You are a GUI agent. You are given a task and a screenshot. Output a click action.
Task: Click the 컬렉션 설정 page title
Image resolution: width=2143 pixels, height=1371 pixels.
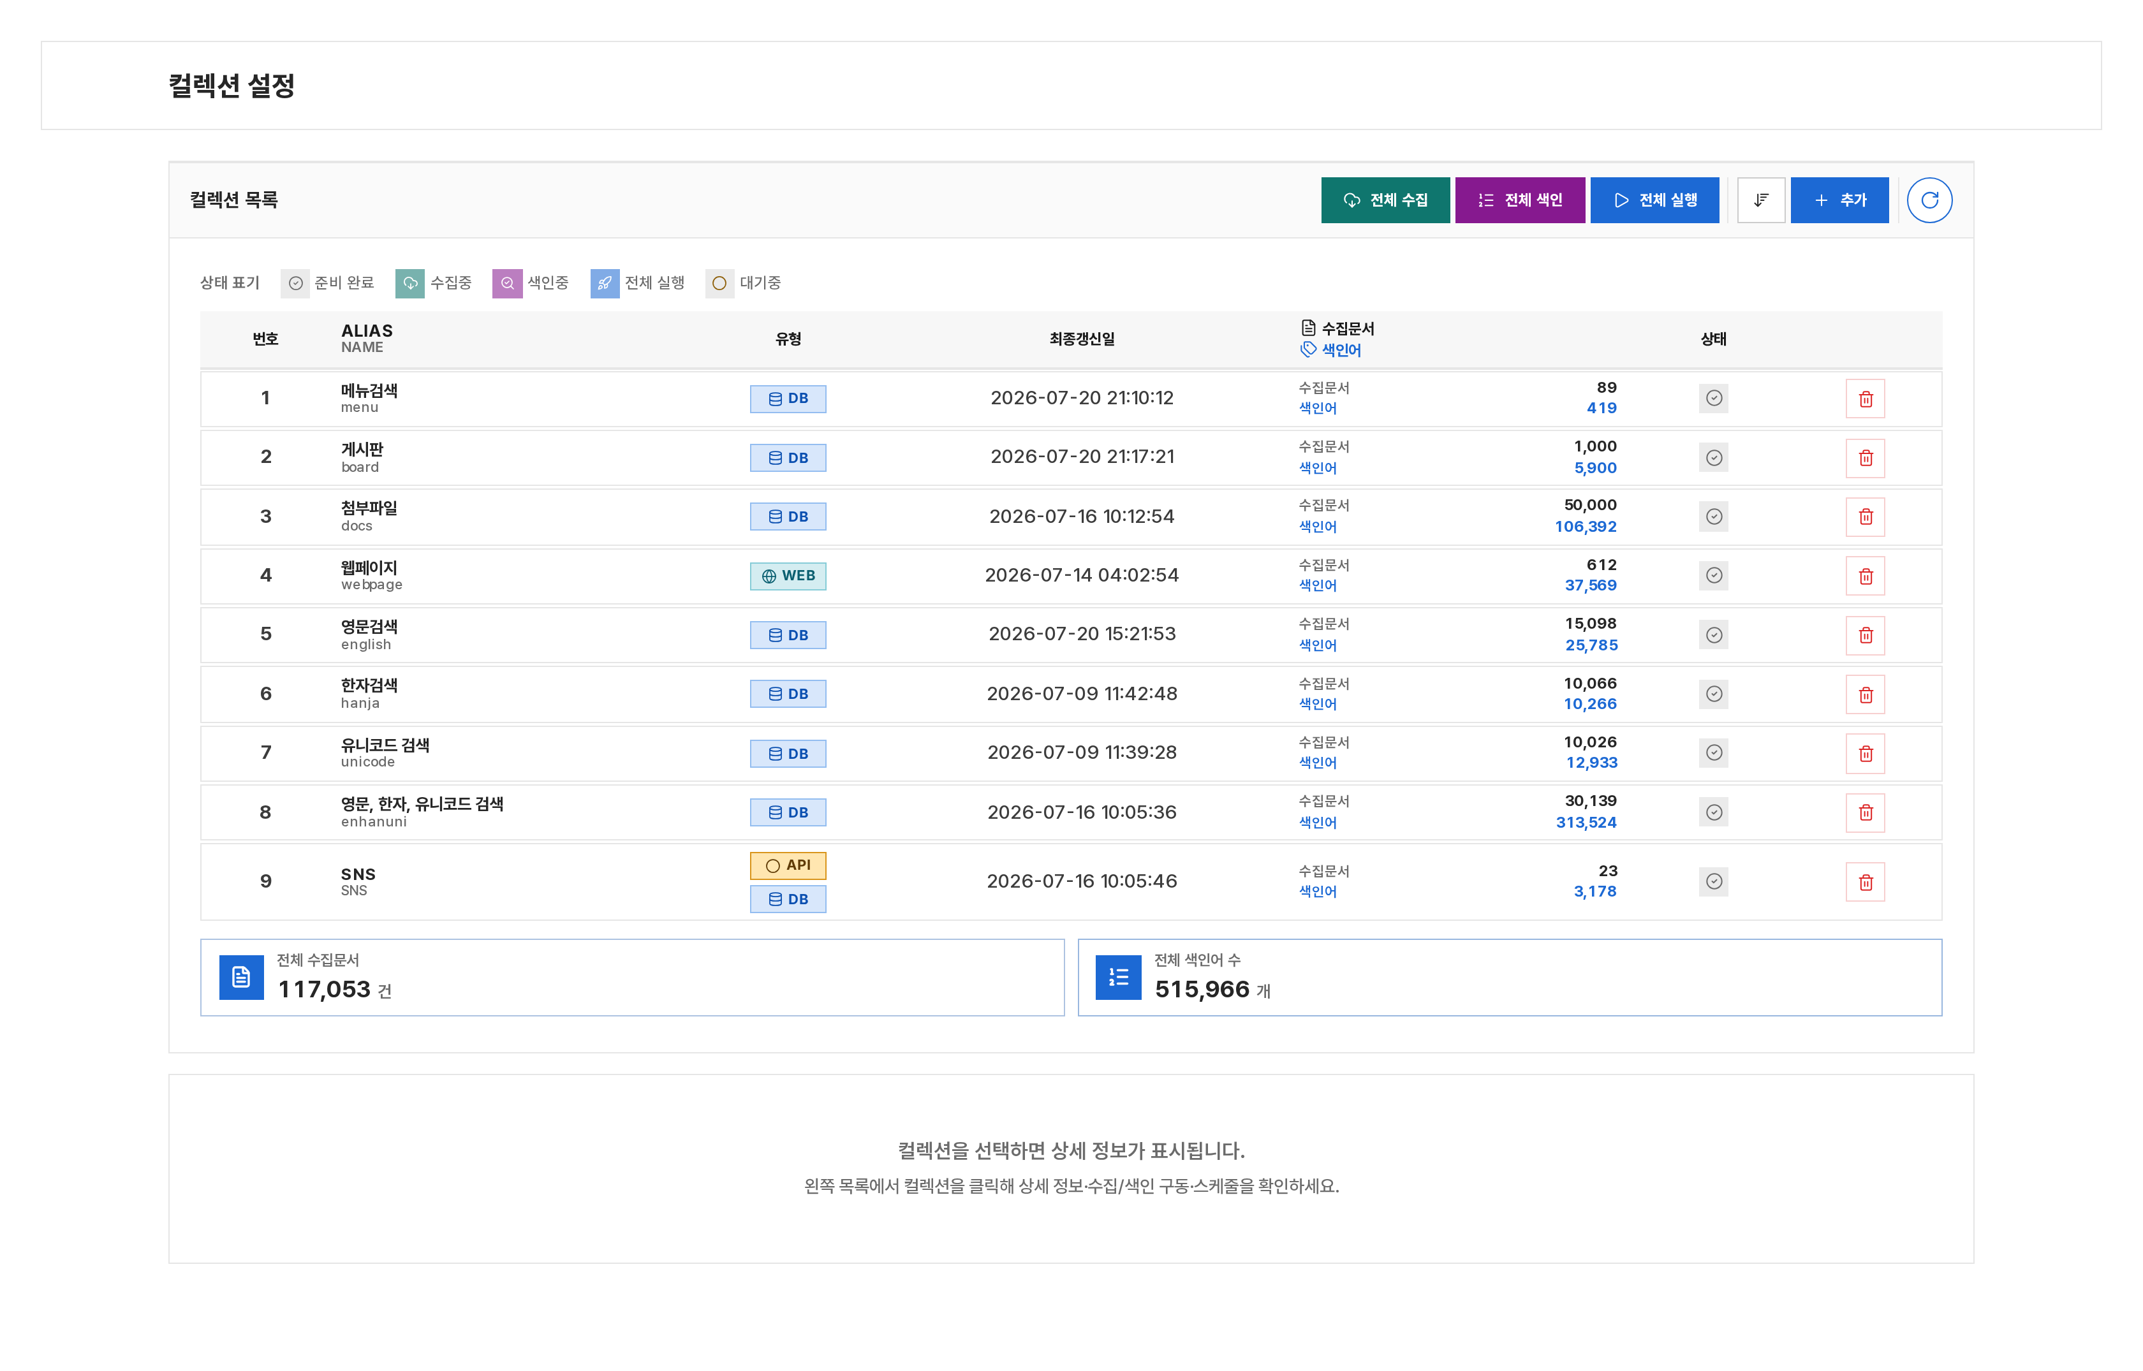coord(232,85)
